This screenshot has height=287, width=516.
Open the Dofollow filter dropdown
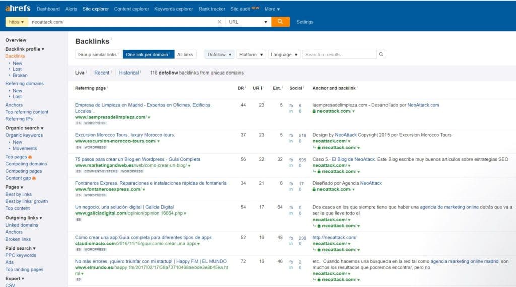tap(219, 54)
